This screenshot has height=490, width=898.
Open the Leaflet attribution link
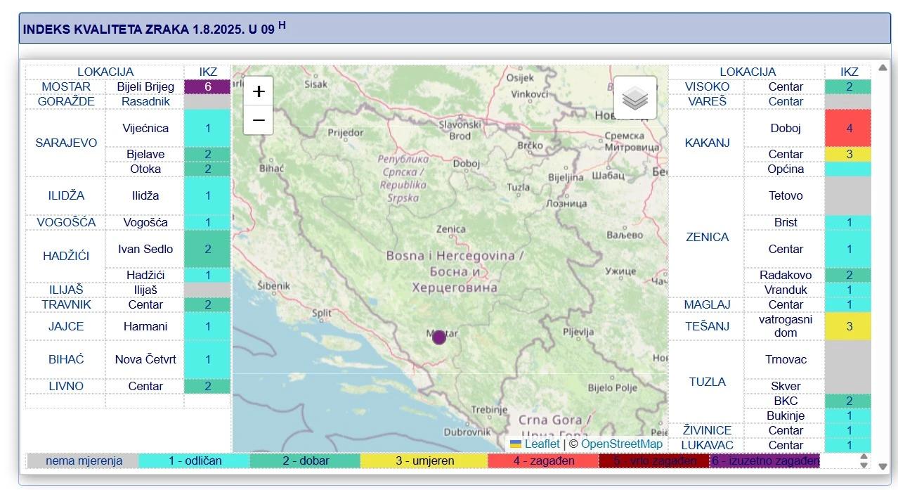(x=542, y=444)
